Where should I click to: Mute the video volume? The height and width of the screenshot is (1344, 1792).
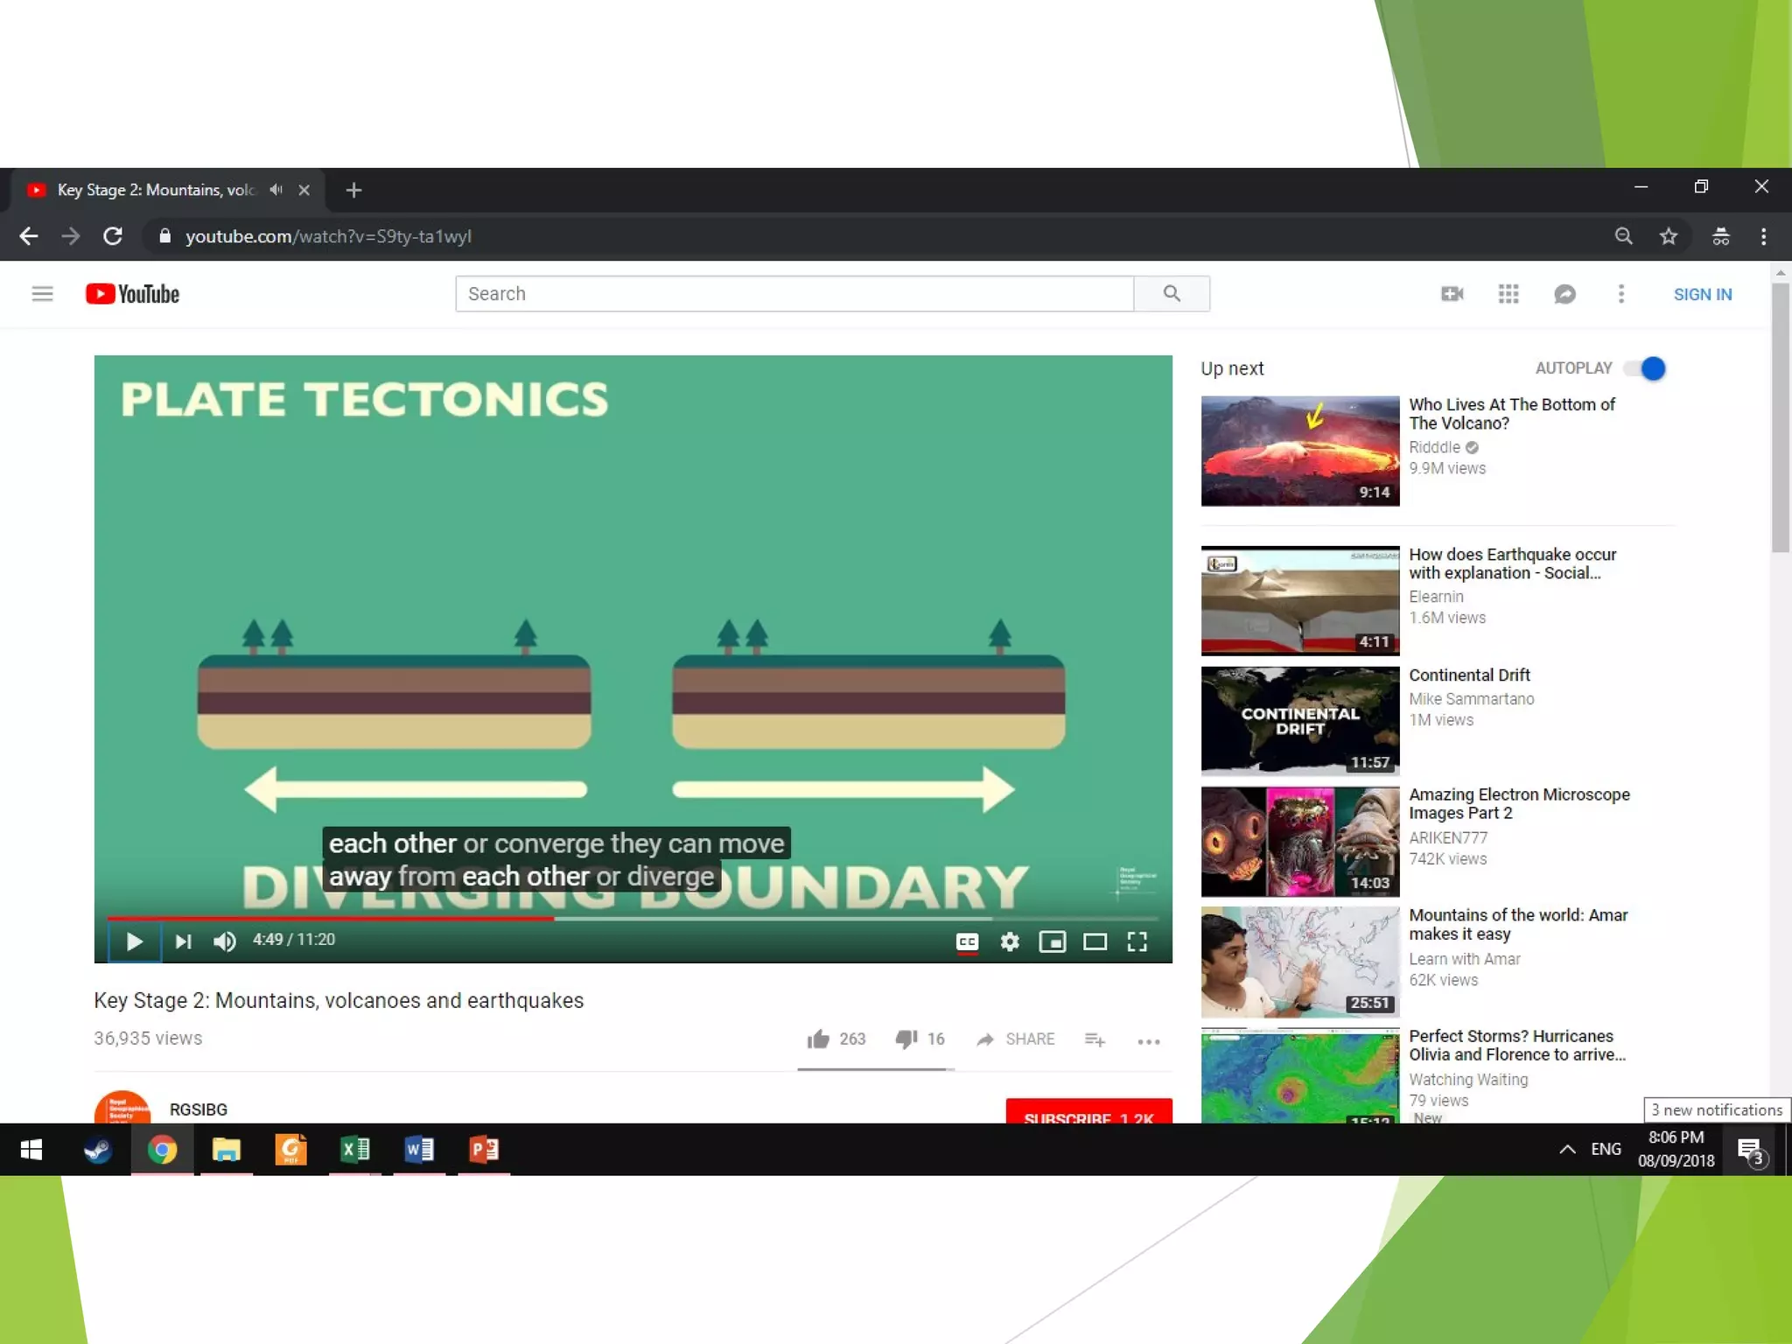point(224,941)
